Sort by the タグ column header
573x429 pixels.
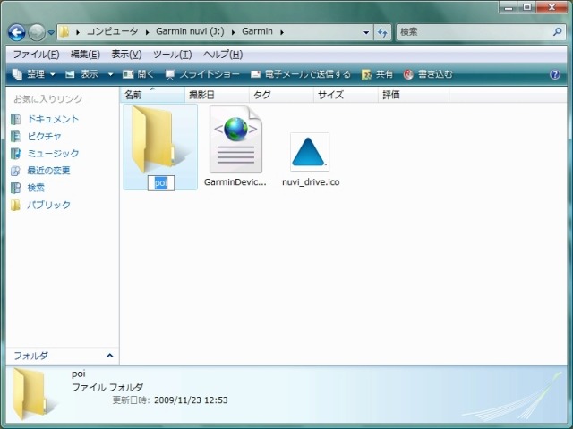281,95
